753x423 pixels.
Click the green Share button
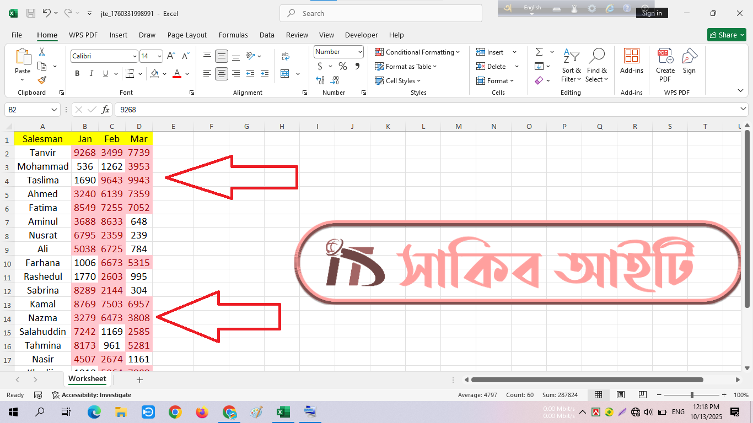[727, 35]
